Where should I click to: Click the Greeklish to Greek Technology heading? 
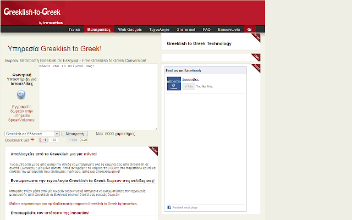tap(199, 43)
